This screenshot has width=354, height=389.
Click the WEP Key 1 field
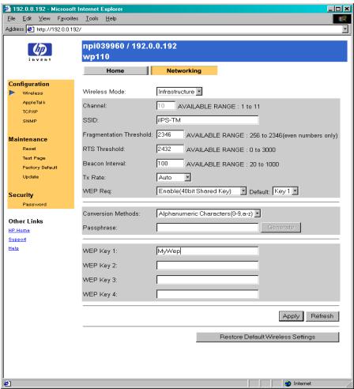click(207, 251)
